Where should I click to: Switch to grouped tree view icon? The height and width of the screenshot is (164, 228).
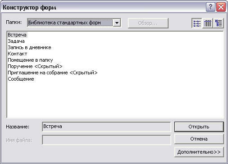219,23
